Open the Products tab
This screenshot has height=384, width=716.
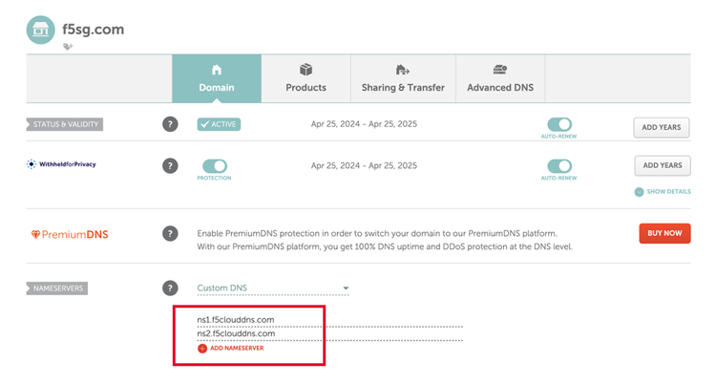click(x=305, y=79)
